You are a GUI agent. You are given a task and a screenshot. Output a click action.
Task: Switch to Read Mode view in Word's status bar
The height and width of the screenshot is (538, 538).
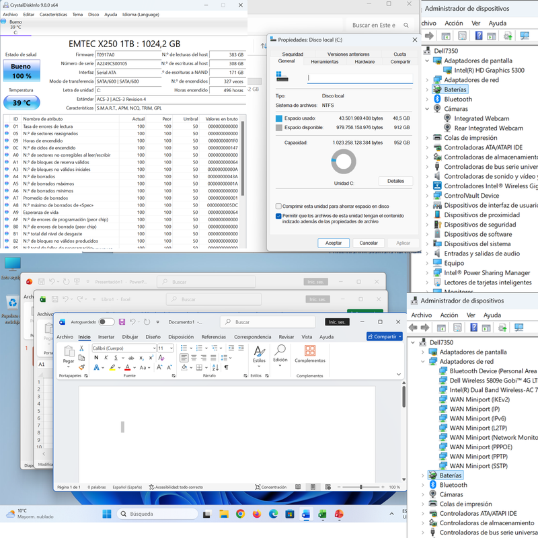pyautogui.click(x=298, y=487)
